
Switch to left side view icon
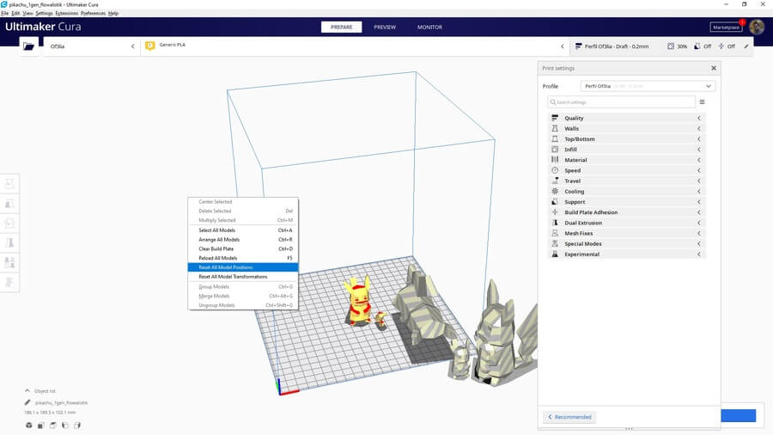65,426
